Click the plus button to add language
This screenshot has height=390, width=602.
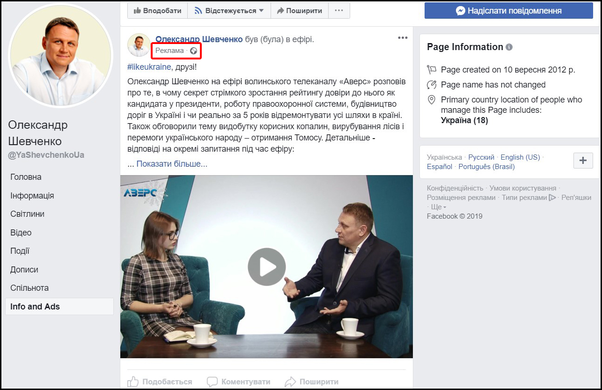click(583, 161)
